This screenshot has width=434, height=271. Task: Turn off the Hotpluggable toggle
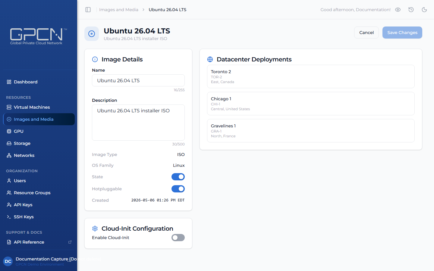point(178,189)
